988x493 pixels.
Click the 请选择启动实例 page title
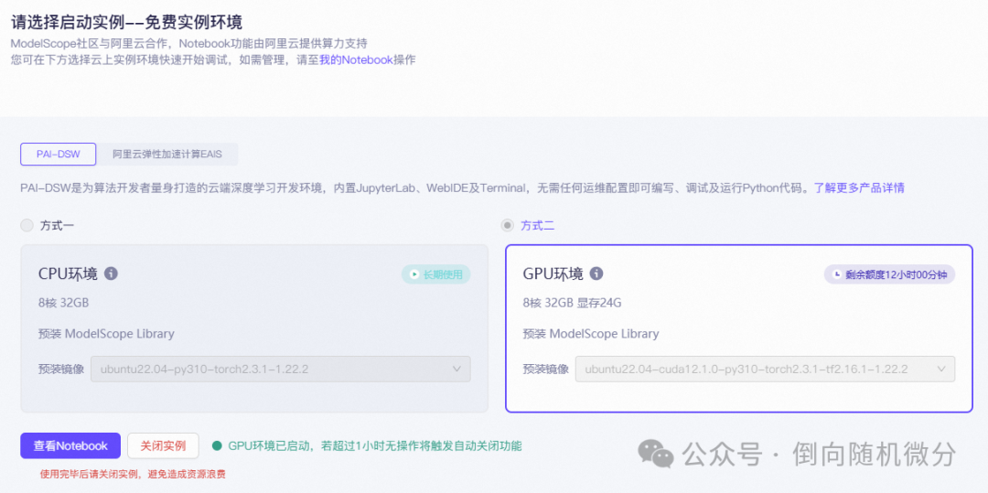point(126,22)
